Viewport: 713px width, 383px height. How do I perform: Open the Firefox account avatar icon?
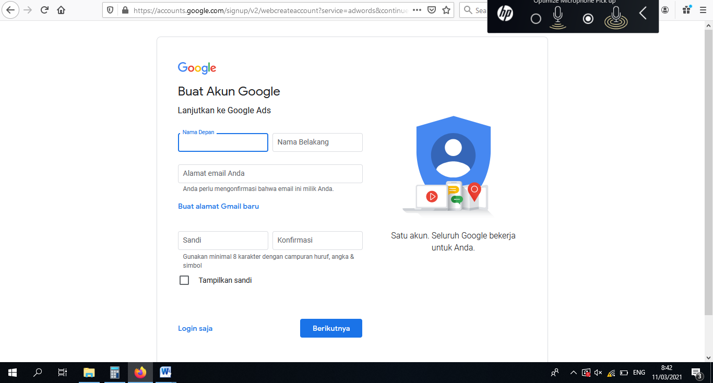point(665,10)
